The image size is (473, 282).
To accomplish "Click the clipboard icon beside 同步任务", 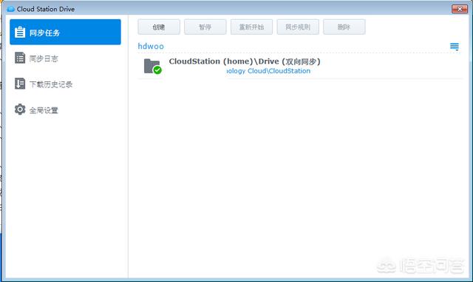I will point(20,32).
